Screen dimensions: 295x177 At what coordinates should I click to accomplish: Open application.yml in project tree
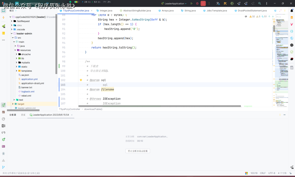click(x=29, y=79)
